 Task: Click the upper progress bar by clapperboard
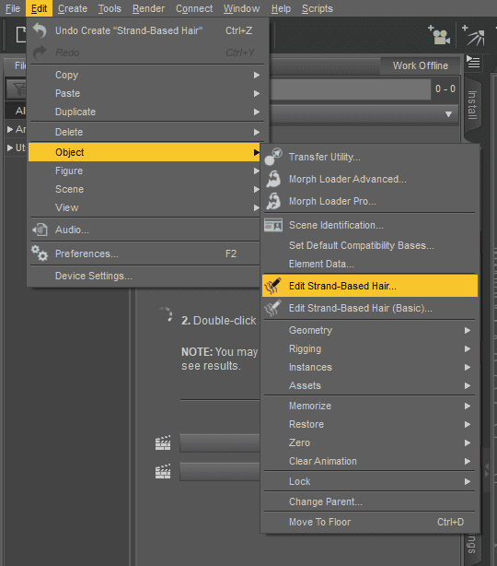[220, 442]
